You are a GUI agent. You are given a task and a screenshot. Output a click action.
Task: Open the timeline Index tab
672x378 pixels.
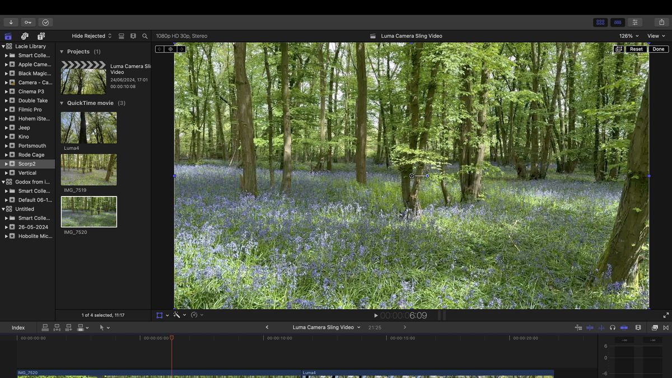[18, 328]
